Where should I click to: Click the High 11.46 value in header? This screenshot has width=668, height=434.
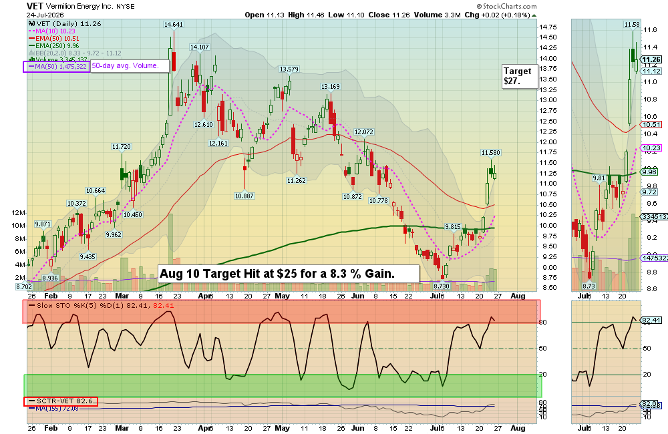pyautogui.click(x=306, y=15)
